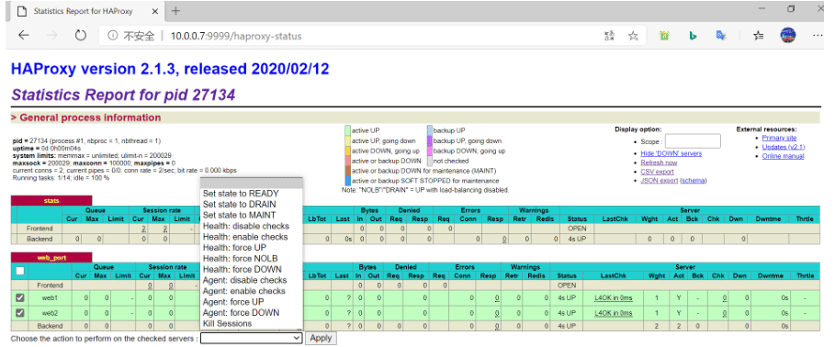Select 'Set state to MAINT' option

pos(239,215)
